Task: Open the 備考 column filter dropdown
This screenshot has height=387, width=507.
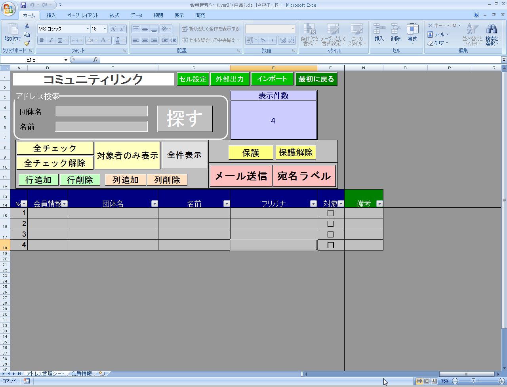Action: 379,204
